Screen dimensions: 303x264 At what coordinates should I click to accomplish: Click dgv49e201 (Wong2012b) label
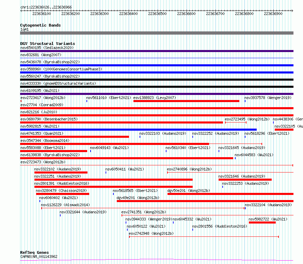(x=138, y=198)
